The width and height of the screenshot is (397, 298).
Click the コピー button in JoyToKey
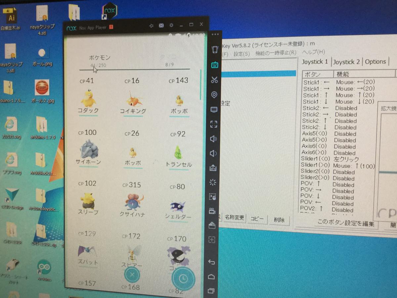click(x=257, y=219)
